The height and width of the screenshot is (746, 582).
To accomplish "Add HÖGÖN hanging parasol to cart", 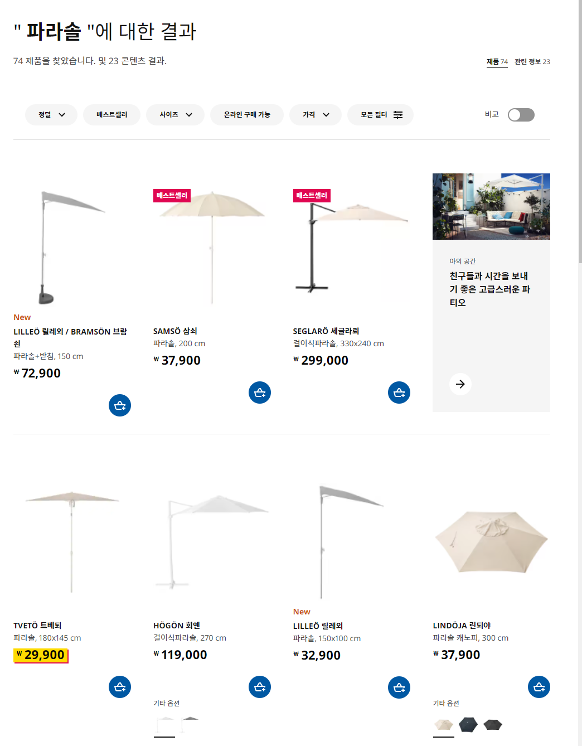I will [x=260, y=687].
